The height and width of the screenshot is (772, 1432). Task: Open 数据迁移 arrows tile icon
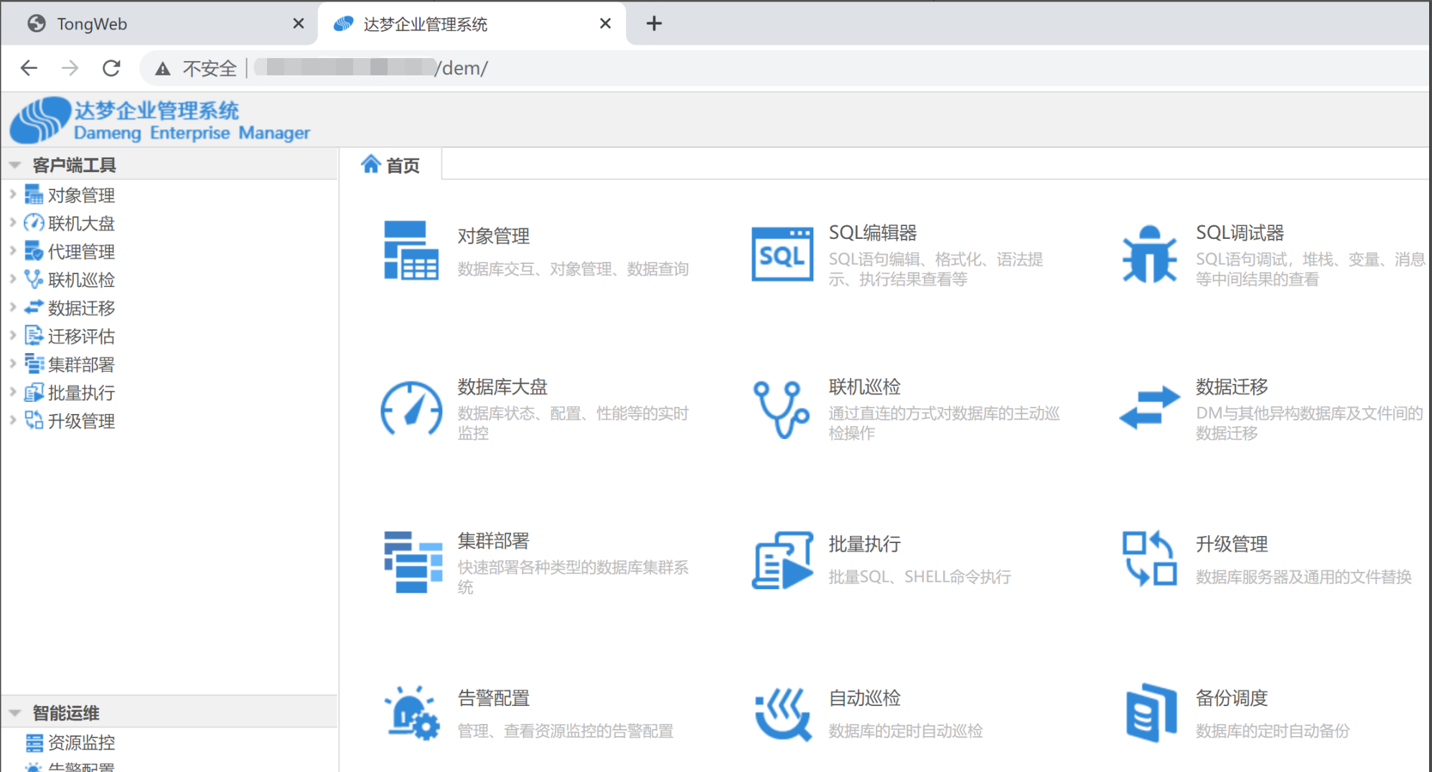(x=1149, y=407)
